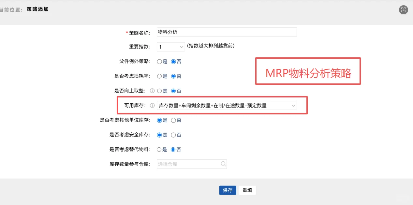This screenshot has height=205, width=413.
Task: Select 否 for 是否考虑损耗率
Action: tap(173, 76)
